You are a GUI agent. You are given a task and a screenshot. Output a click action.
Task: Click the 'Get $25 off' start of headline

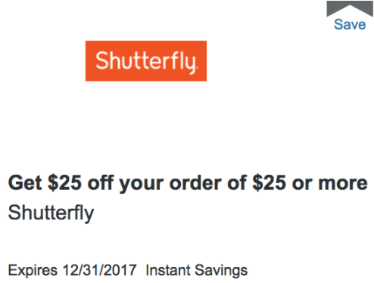tap(58, 183)
